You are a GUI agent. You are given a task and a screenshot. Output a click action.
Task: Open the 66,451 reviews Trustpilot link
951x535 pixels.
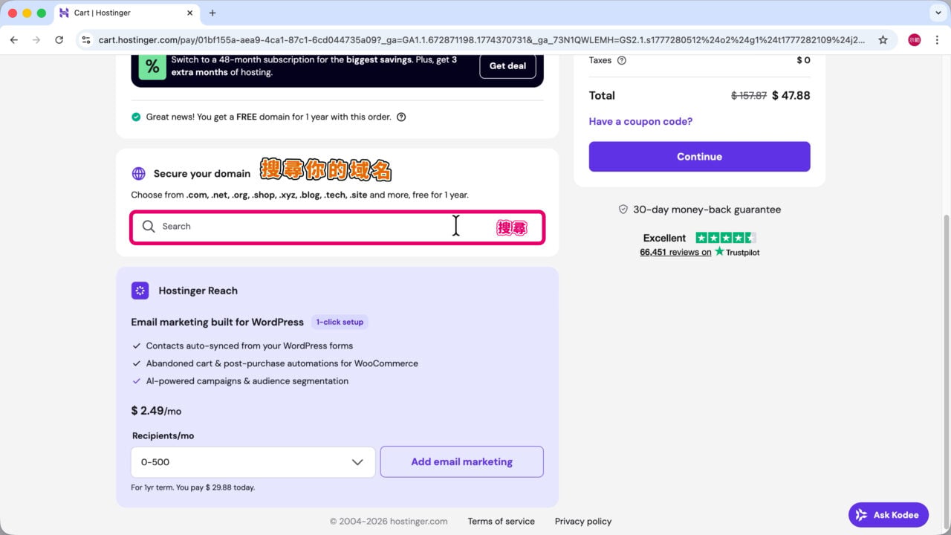(x=675, y=253)
